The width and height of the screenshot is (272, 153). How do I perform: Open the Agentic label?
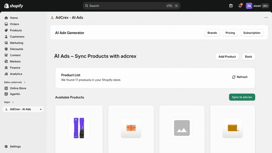pos(15,94)
